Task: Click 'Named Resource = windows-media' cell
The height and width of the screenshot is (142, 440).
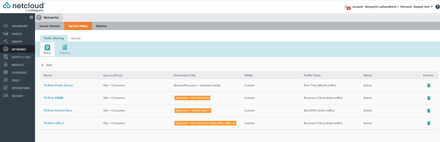Action: pos(197,85)
